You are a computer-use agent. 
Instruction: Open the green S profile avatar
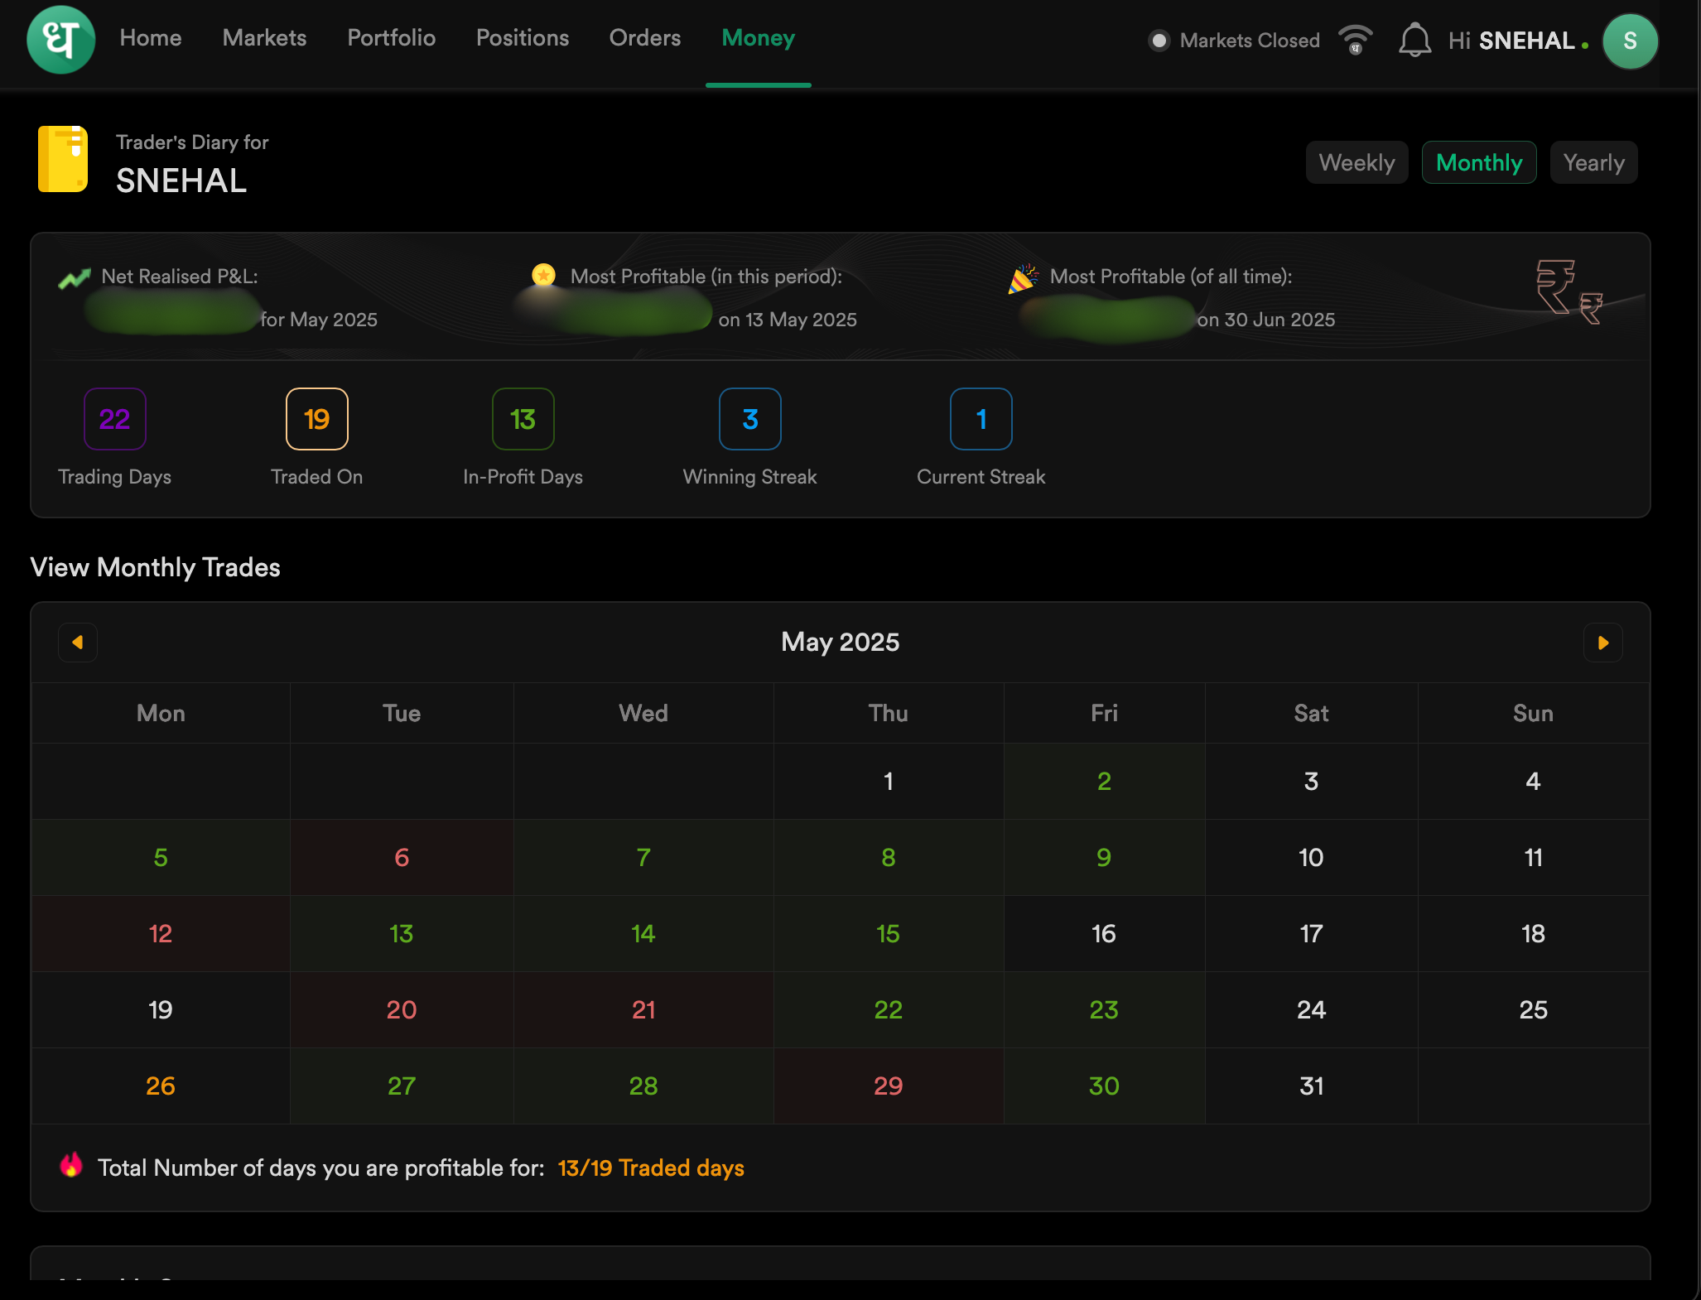(x=1630, y=41)
